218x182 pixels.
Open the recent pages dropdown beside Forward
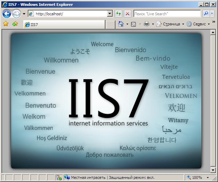click(x=24, y=14)
